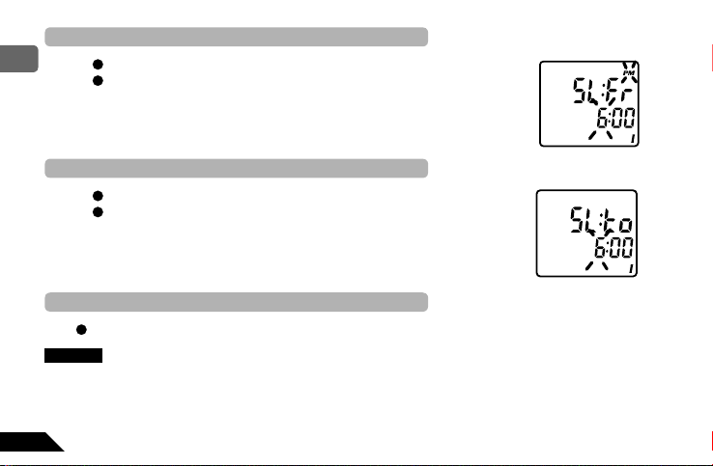This screenshot has height=466, width=713.
Task: Click the single bullet under the bottom bar
Action: pos(81,329)
